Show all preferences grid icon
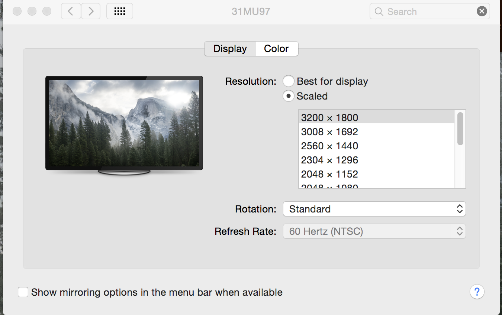 (120, 12)
